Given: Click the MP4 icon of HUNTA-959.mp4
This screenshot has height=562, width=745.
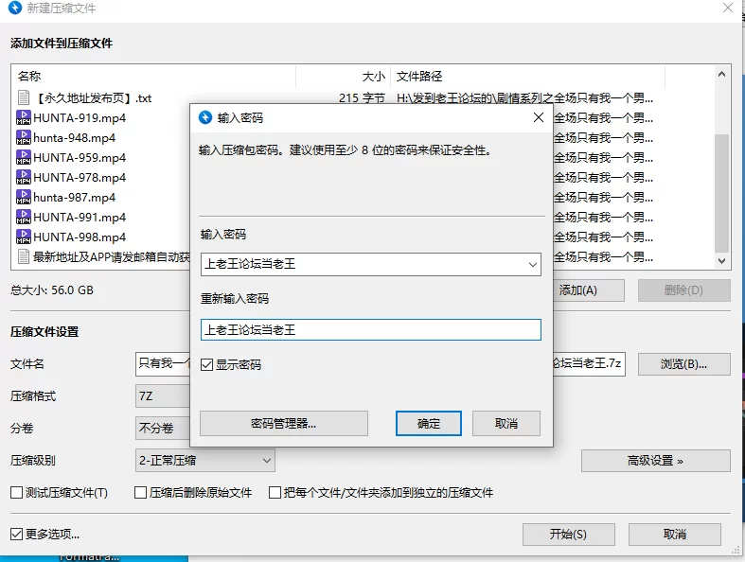Looking at the screenshot, I should click(x=24, y=157).
